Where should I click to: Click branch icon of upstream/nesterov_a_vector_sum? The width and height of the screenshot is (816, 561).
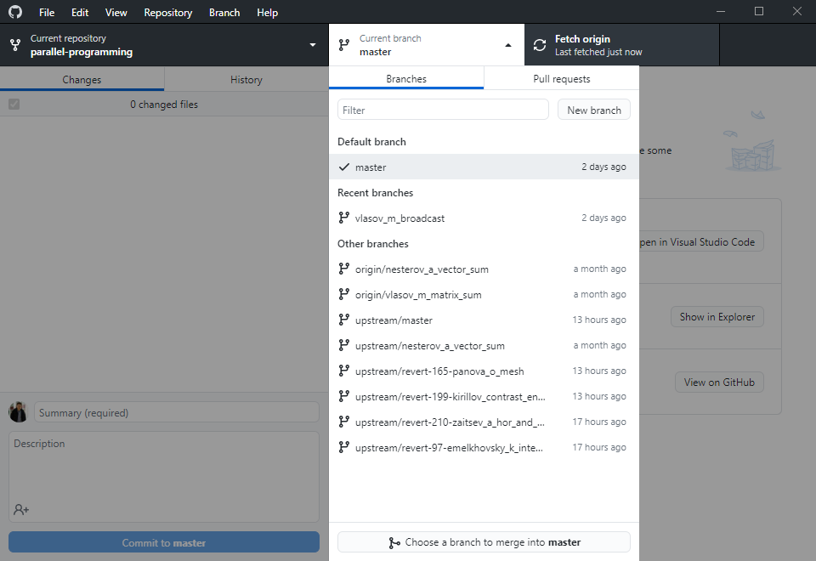coord(343,345)
